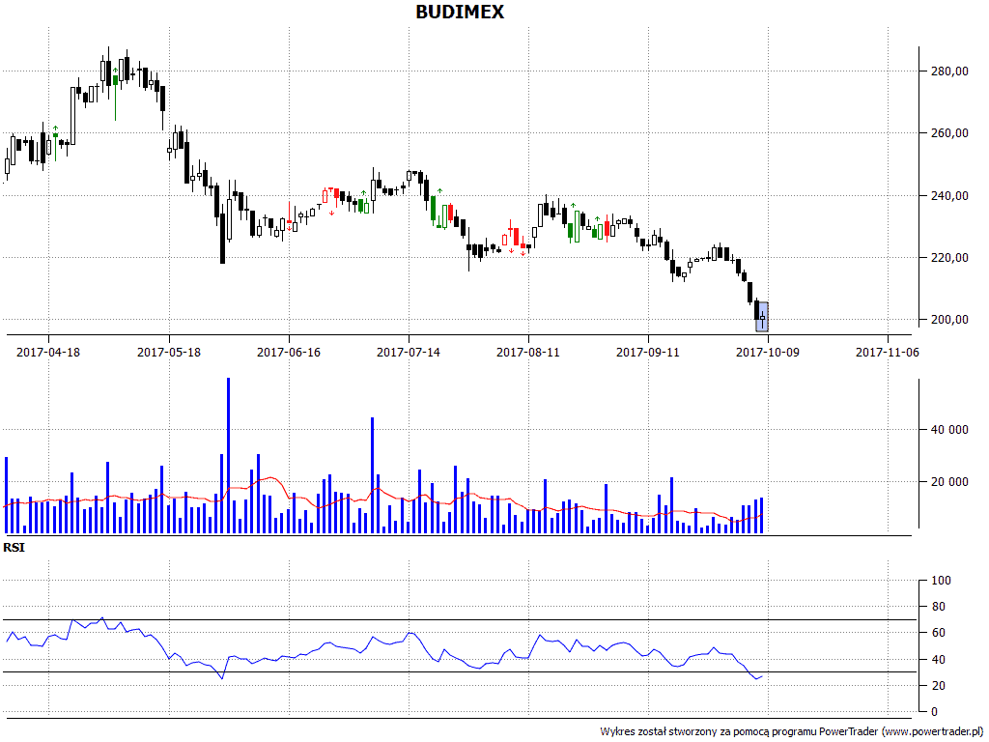989x742 pixels.
Task: Click the BUDIMEX chart title
Action: click(460, 12)
